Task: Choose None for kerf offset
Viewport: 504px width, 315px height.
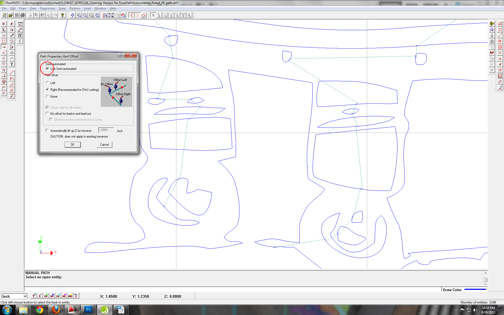Action: [48, 97]
